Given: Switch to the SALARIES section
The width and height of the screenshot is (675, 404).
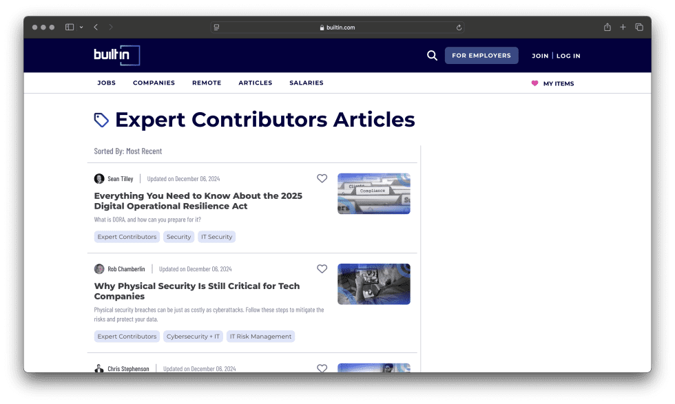Looking at the screenshot, I should click(307, 83).
